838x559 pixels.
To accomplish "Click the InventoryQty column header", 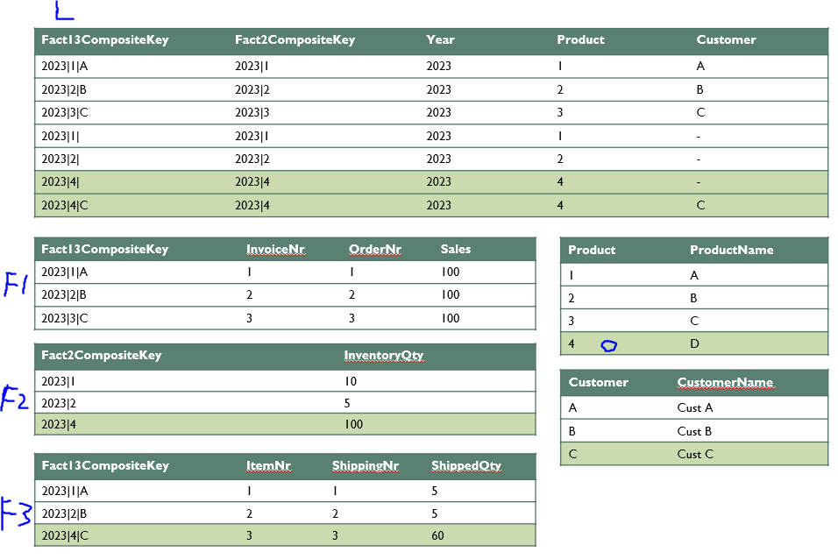I will coord(384,356).
